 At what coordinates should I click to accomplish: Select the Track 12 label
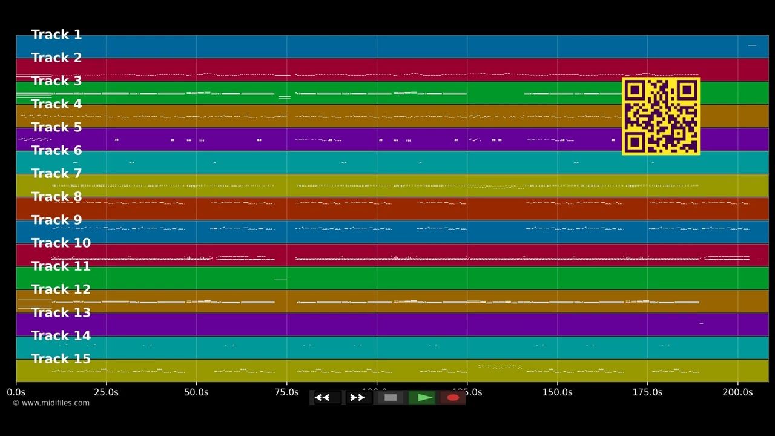tap(61, 289)
